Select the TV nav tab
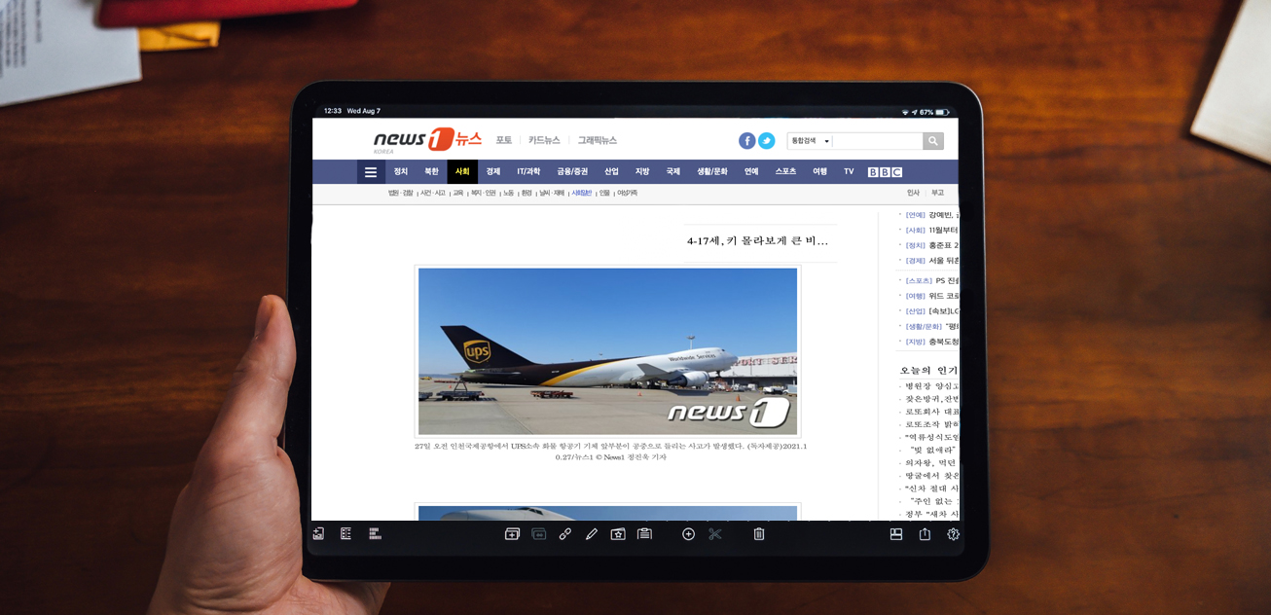 849,172
